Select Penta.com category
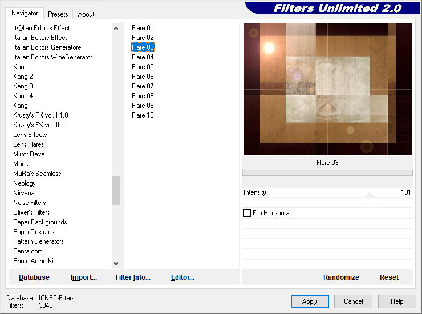This screenshot has height=314, width=422. coord(28,251)
